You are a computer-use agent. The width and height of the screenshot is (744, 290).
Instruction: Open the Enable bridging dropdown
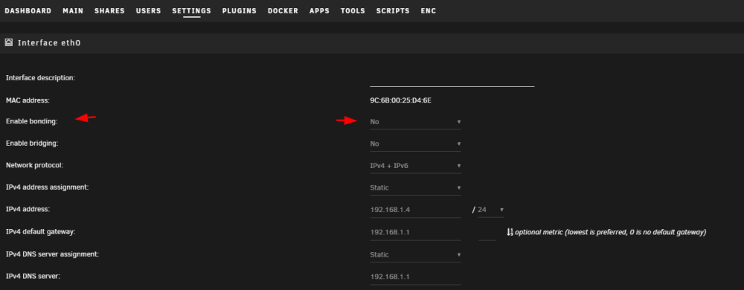pyautogui.click(x=416, y=144)
